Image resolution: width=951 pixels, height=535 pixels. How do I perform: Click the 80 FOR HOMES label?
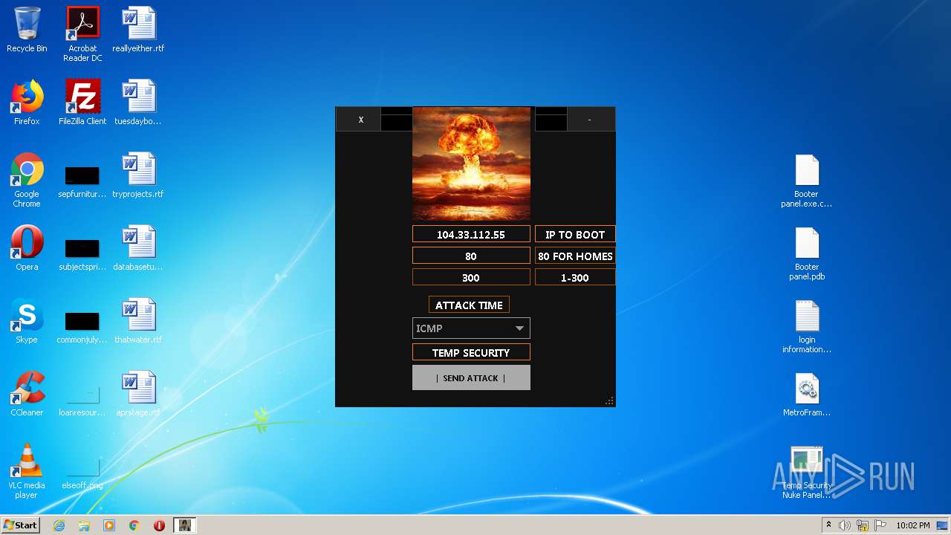[x=575, y=256]
